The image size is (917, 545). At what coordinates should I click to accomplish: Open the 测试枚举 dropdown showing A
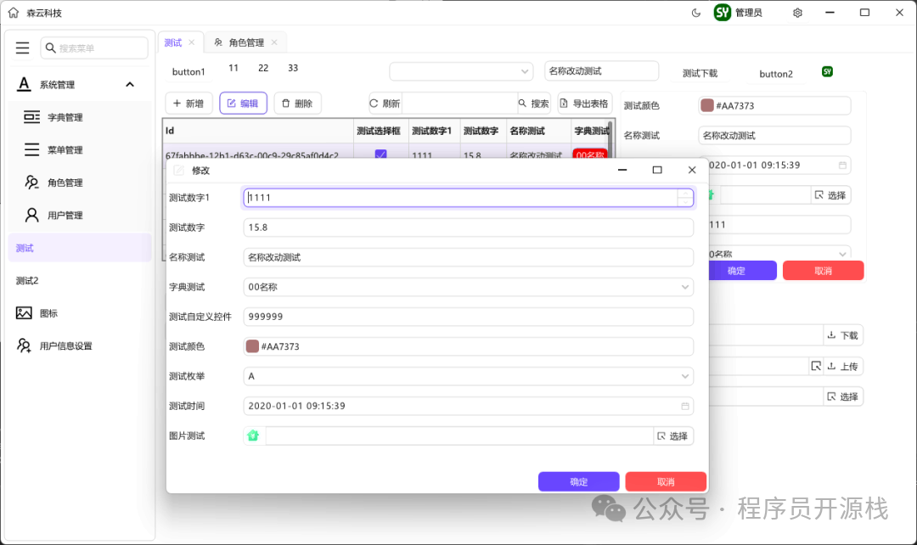click(x=469, y=376)
